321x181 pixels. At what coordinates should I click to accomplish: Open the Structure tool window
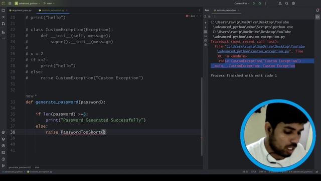coord(4,32)
